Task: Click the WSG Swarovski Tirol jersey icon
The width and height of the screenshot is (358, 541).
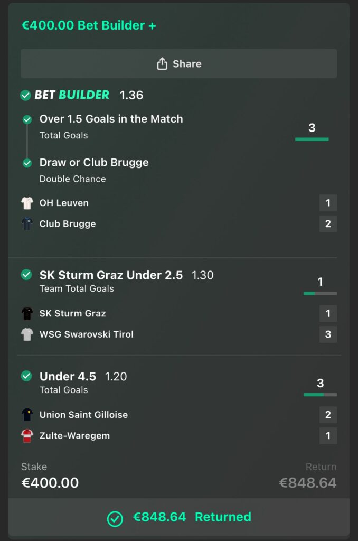Action: tap(27, 334)
